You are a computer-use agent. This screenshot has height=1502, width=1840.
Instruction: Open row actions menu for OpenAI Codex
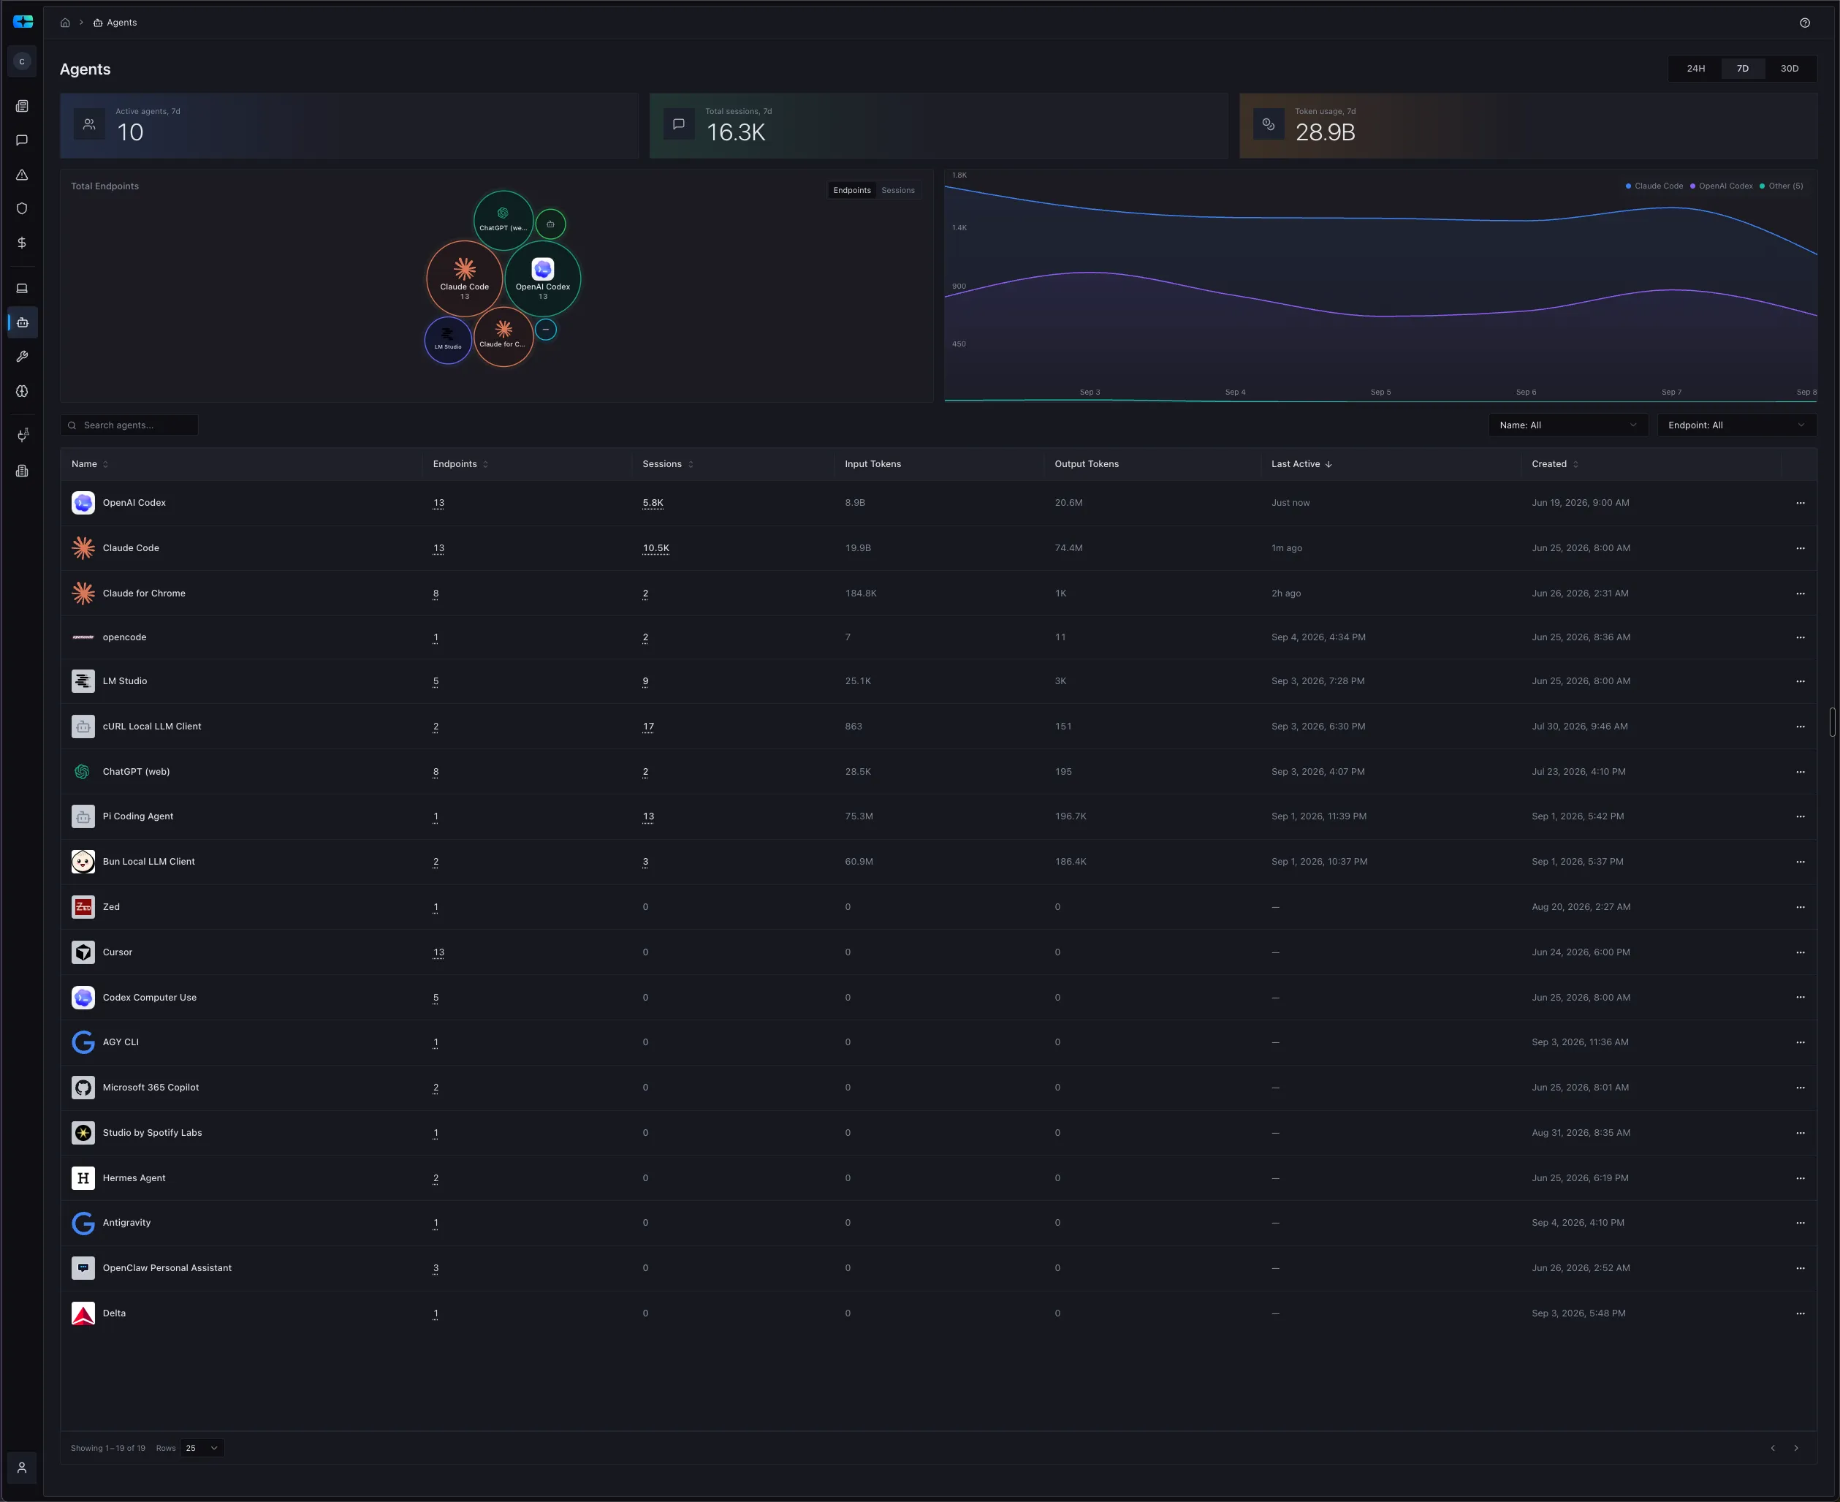click(1801, 503)
